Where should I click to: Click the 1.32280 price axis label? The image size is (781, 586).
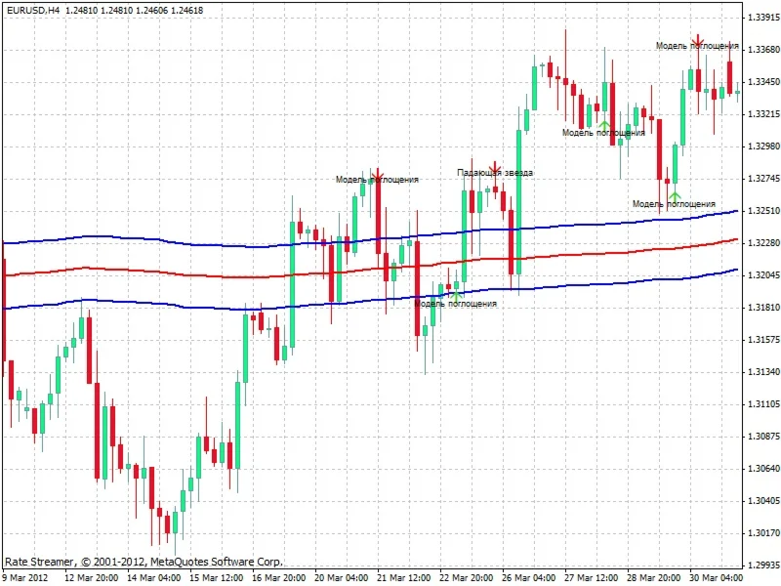click(x=763, y=242)
